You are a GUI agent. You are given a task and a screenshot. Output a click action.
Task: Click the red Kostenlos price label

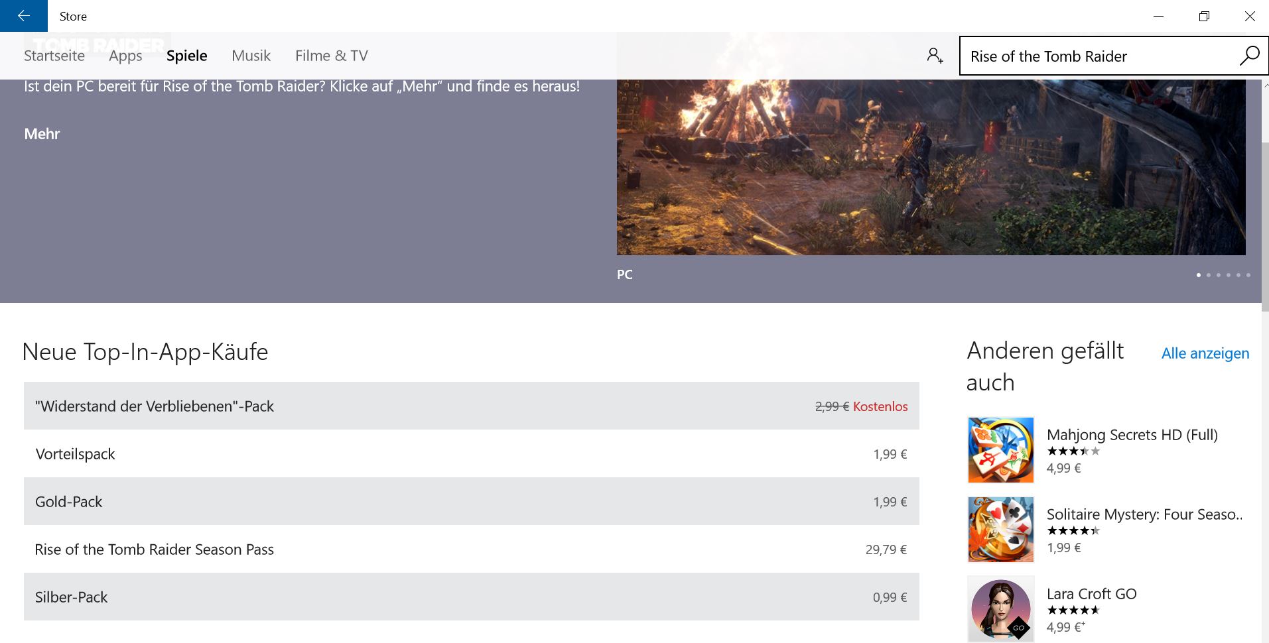(x=880, y=406)
